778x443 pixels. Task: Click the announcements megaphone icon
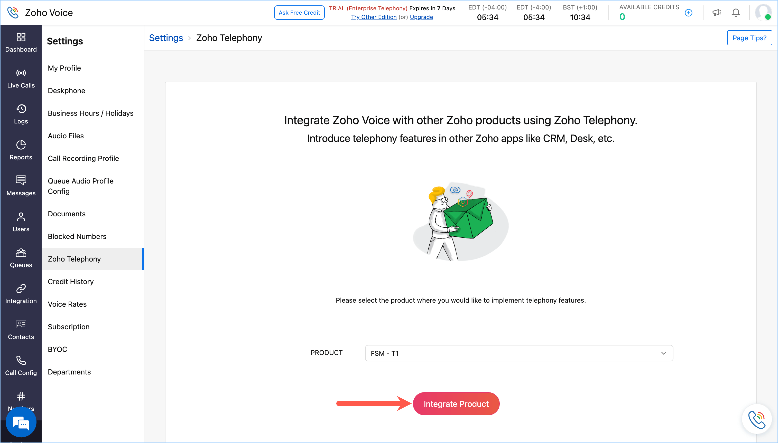tap(717, 13)
